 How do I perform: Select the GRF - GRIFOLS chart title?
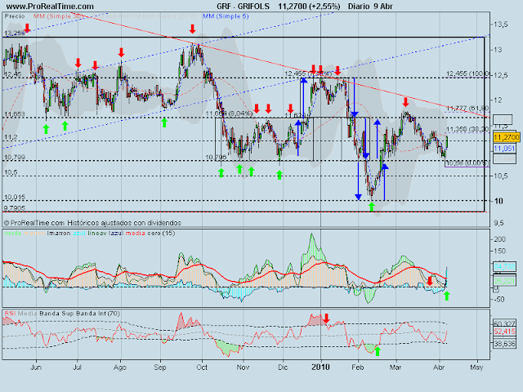(244, 7)
